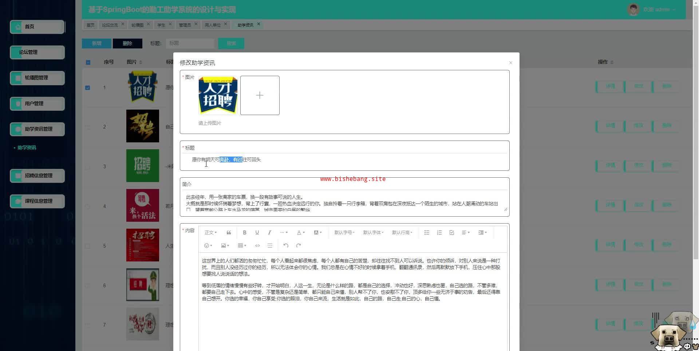
Task: Insert bulleted list in editor
Action: coord(427,233)
